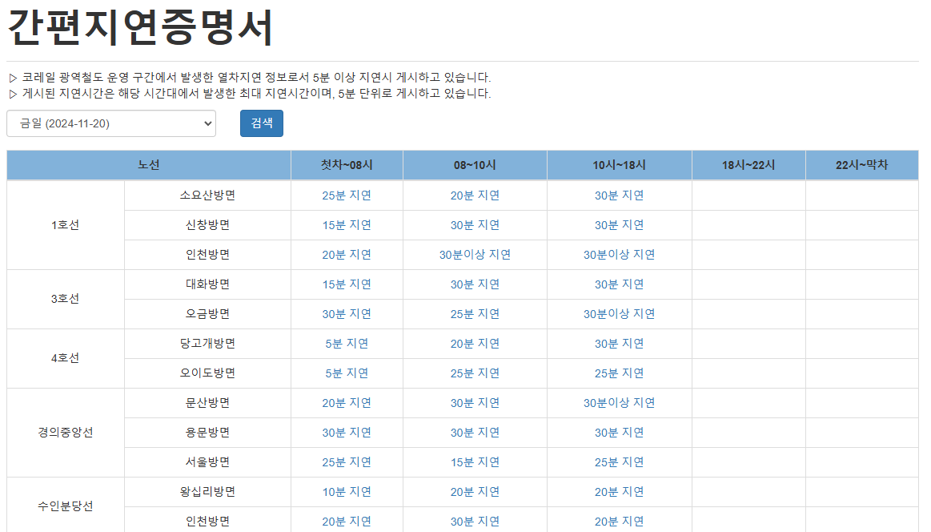
Task: Click the 오금방면 direction cell
Action: coord(208,314)
